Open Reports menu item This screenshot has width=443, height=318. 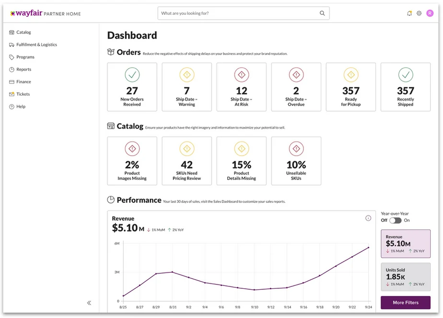[24, 70]
